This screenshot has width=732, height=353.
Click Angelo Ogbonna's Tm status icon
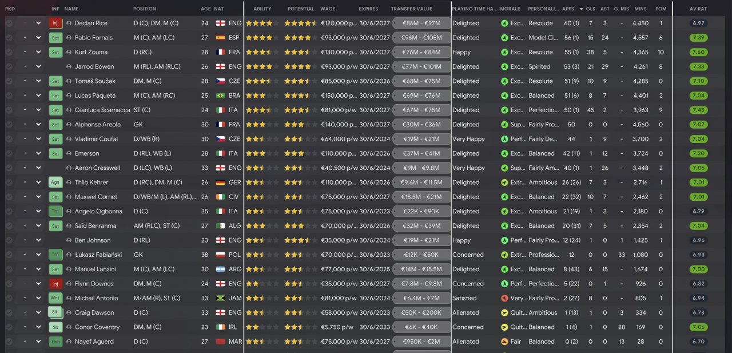[55, 212]
